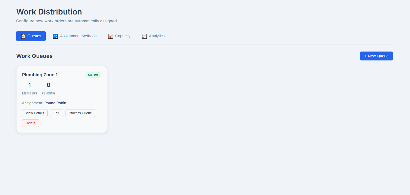The height and width of the screenshot is (195, 410).
Task: Click the pending count of 0
Action: point(48,85)
